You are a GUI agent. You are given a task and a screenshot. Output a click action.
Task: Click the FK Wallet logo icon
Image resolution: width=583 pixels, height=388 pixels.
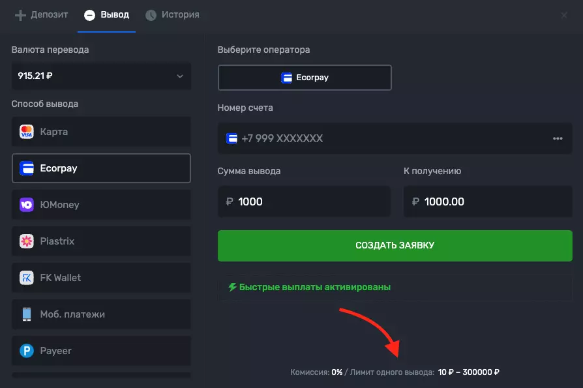[27, 278]
